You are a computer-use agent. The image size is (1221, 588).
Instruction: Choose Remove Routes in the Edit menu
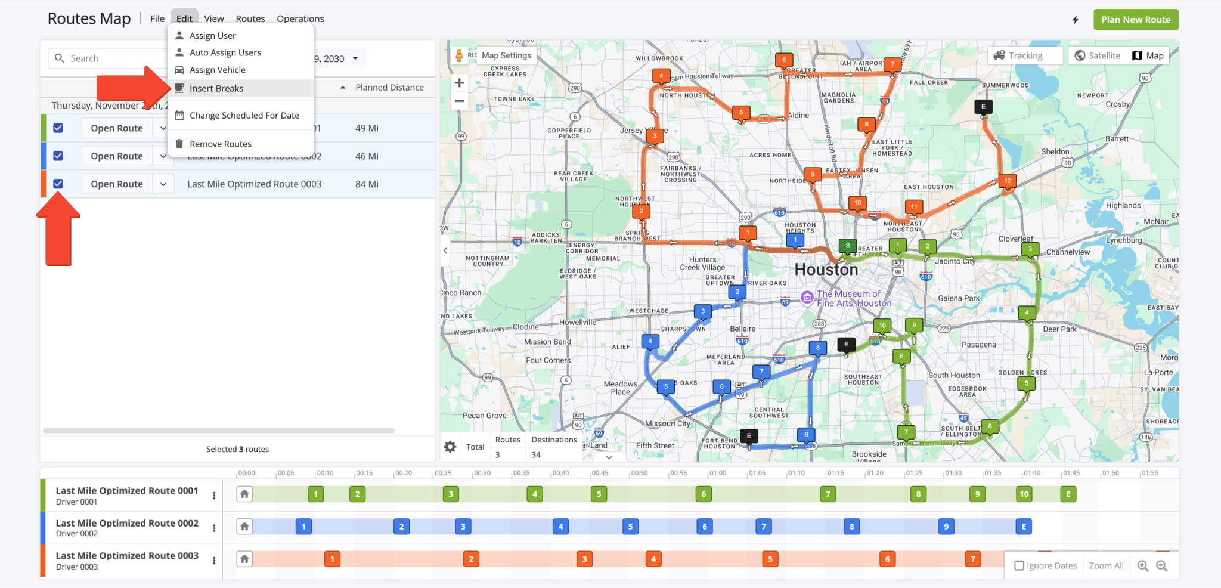[220, 144]
